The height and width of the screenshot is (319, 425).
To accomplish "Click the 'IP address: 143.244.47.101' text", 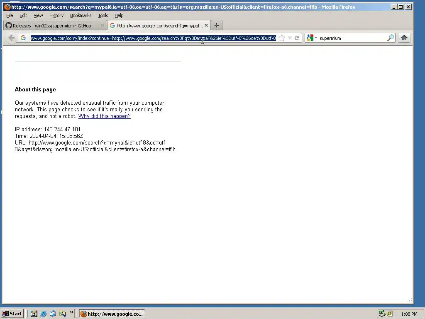I will pyautogui.click(x=48, y=130).
